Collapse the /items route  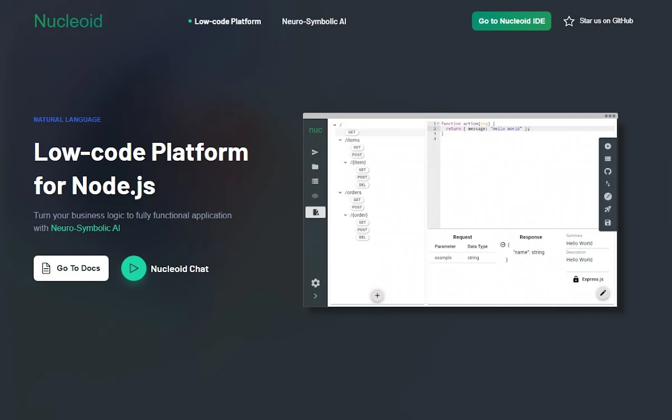340,140
